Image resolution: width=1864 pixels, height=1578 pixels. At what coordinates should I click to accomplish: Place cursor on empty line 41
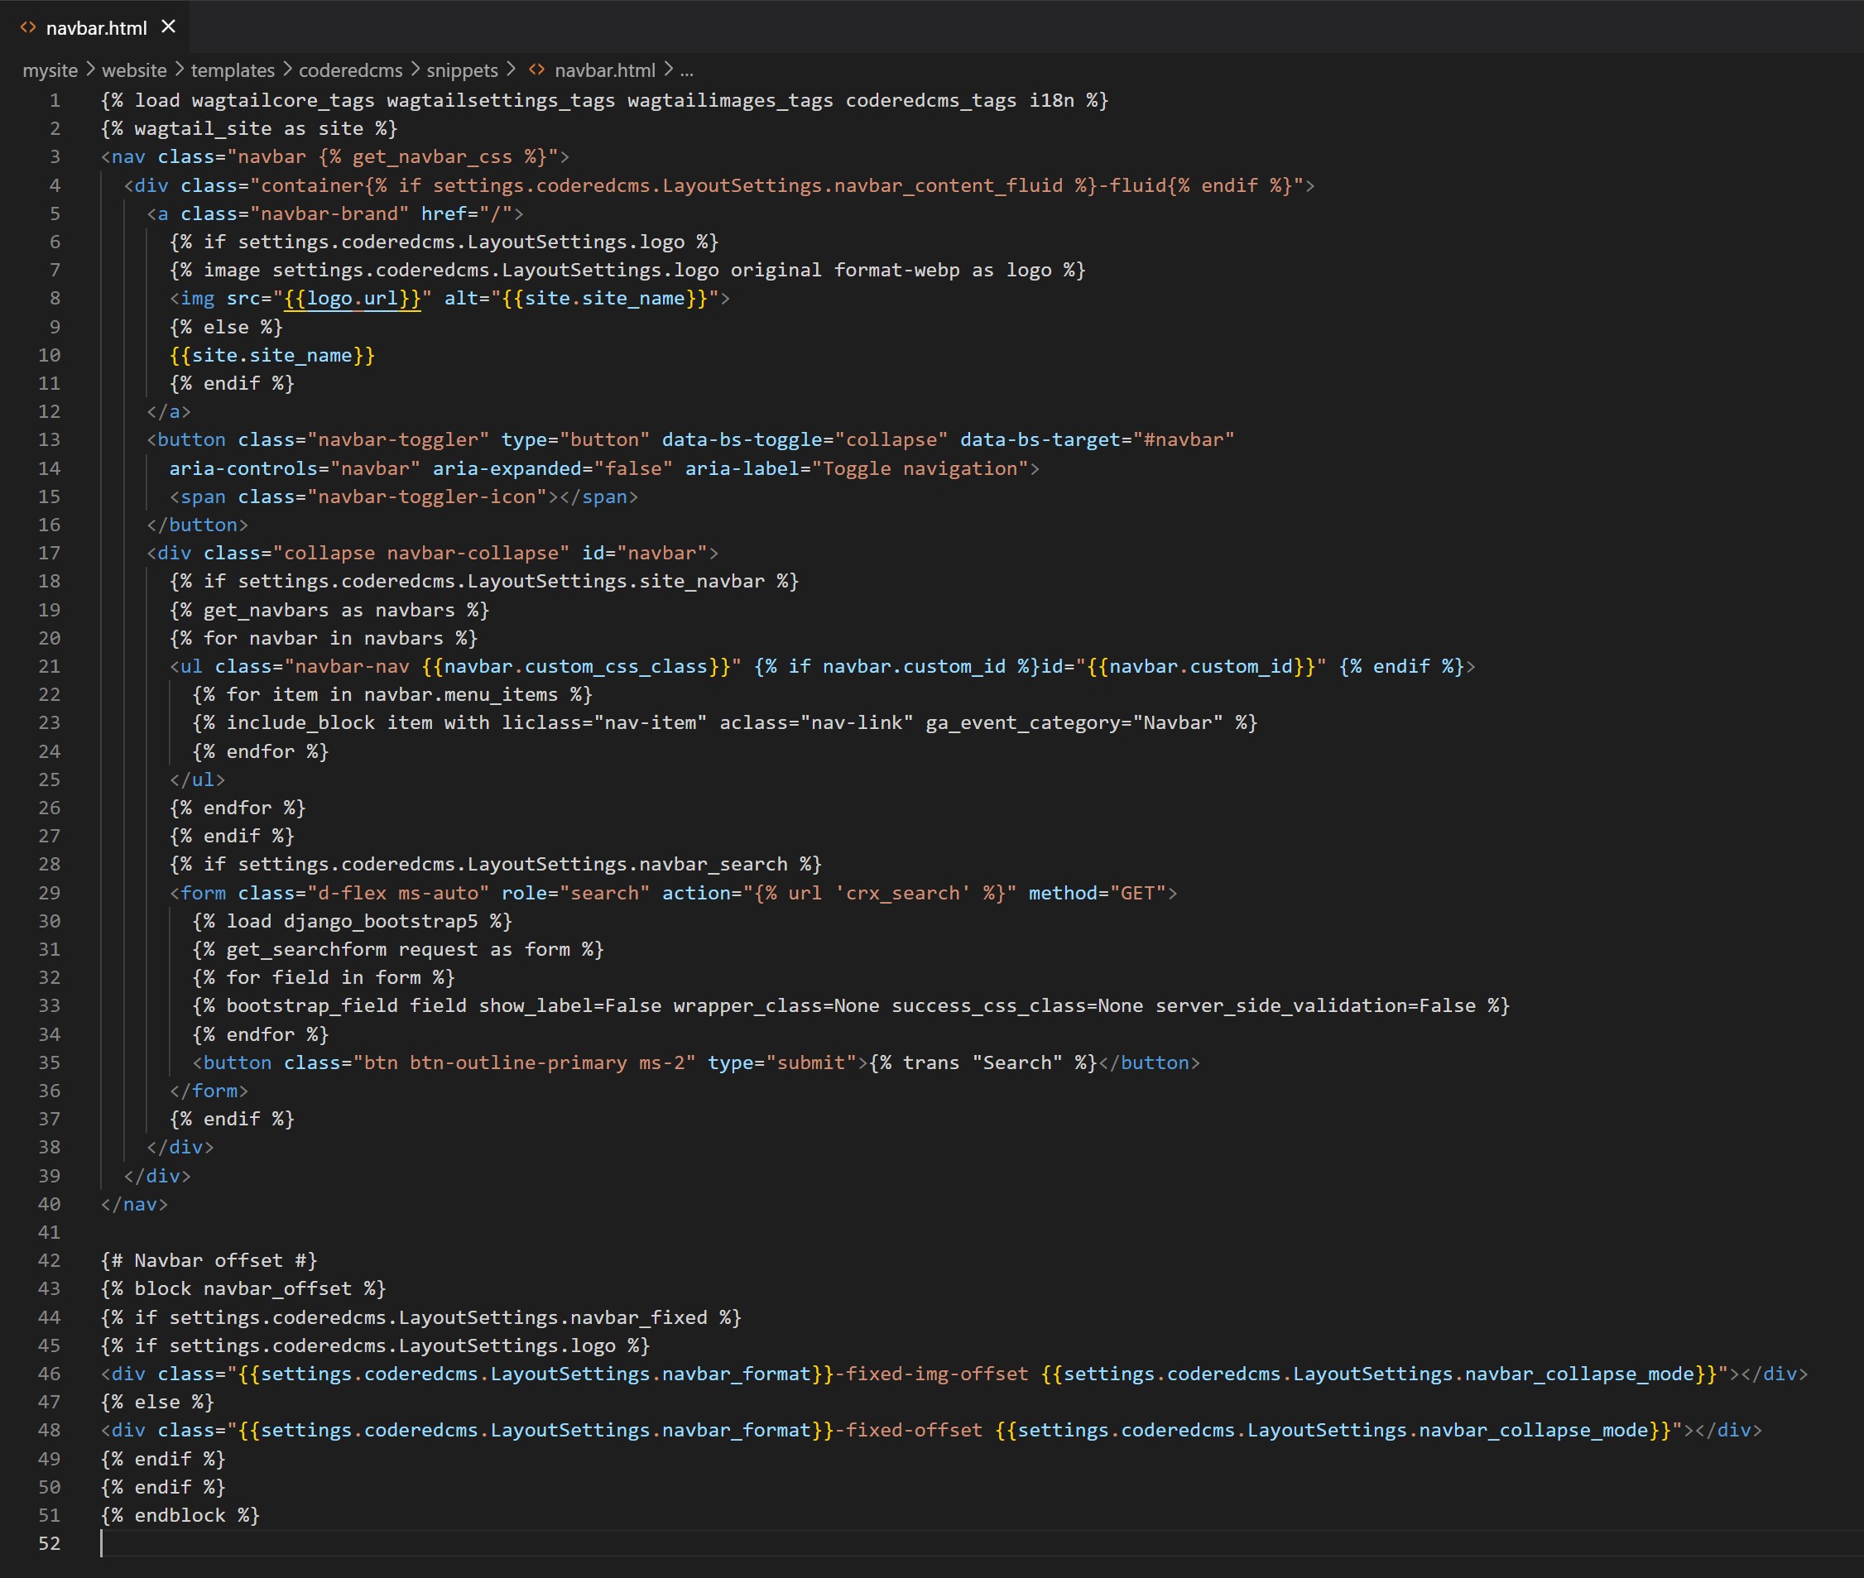pyautogui.click(x=268, y=1232)
